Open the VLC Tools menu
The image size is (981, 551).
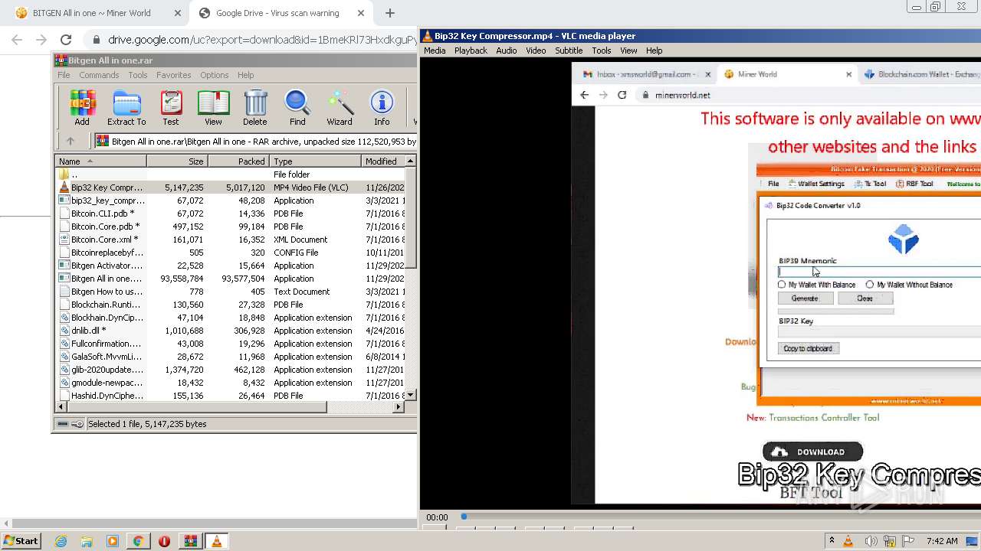602,51
